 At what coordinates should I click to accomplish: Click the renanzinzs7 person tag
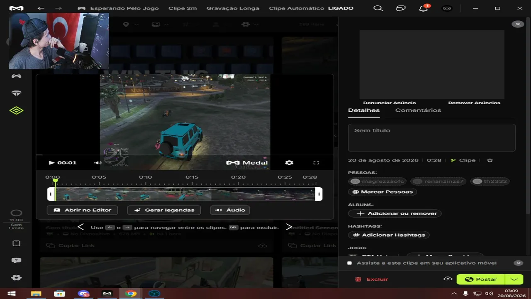[x=439, y=181]
